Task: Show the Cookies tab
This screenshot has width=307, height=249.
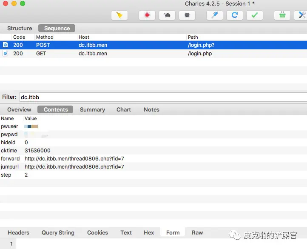Action: click(97, 232)
